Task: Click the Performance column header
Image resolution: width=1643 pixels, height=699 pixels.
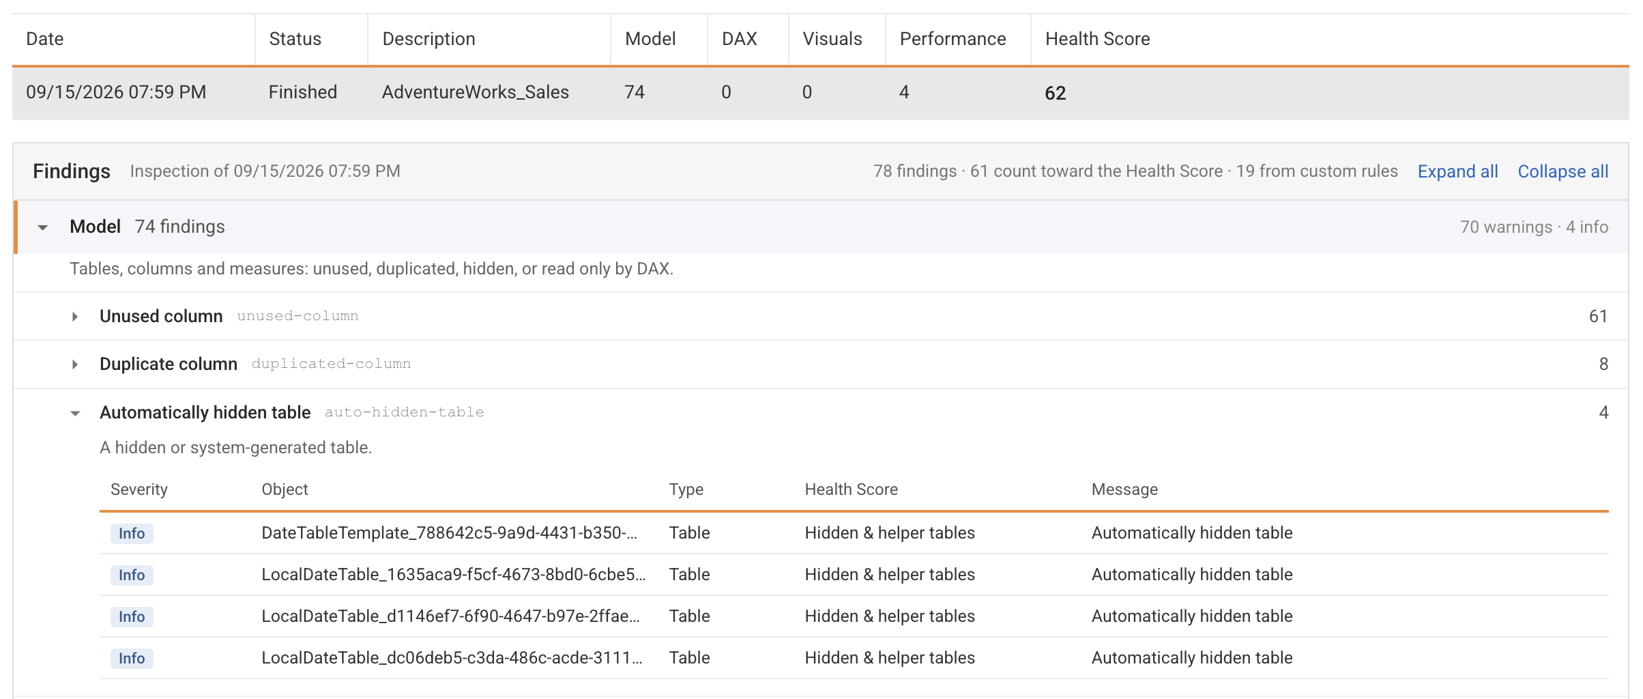Action: 953,39
